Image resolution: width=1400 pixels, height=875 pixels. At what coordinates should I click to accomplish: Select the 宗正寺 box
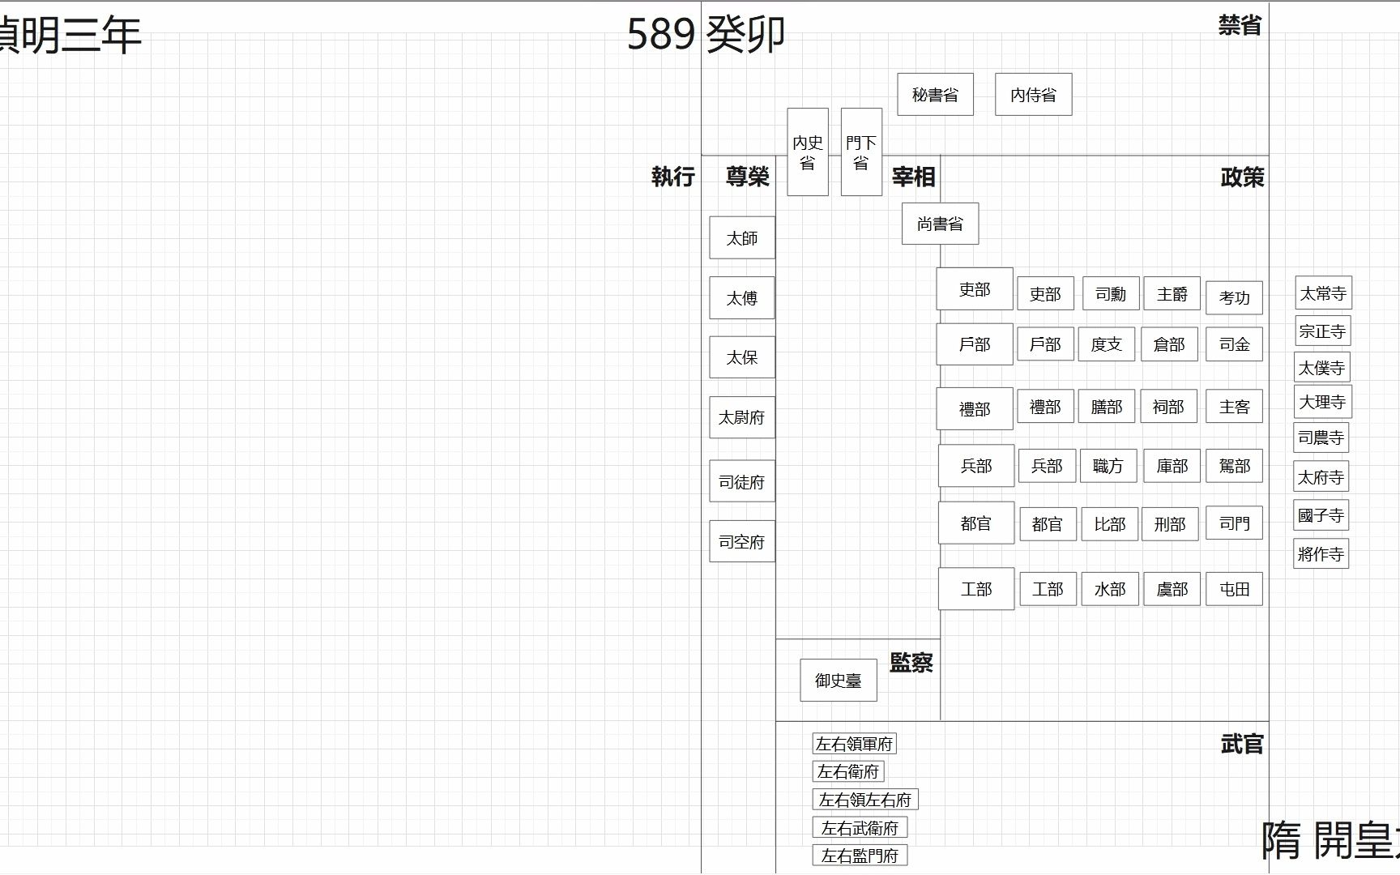(x=1322, y=331)
